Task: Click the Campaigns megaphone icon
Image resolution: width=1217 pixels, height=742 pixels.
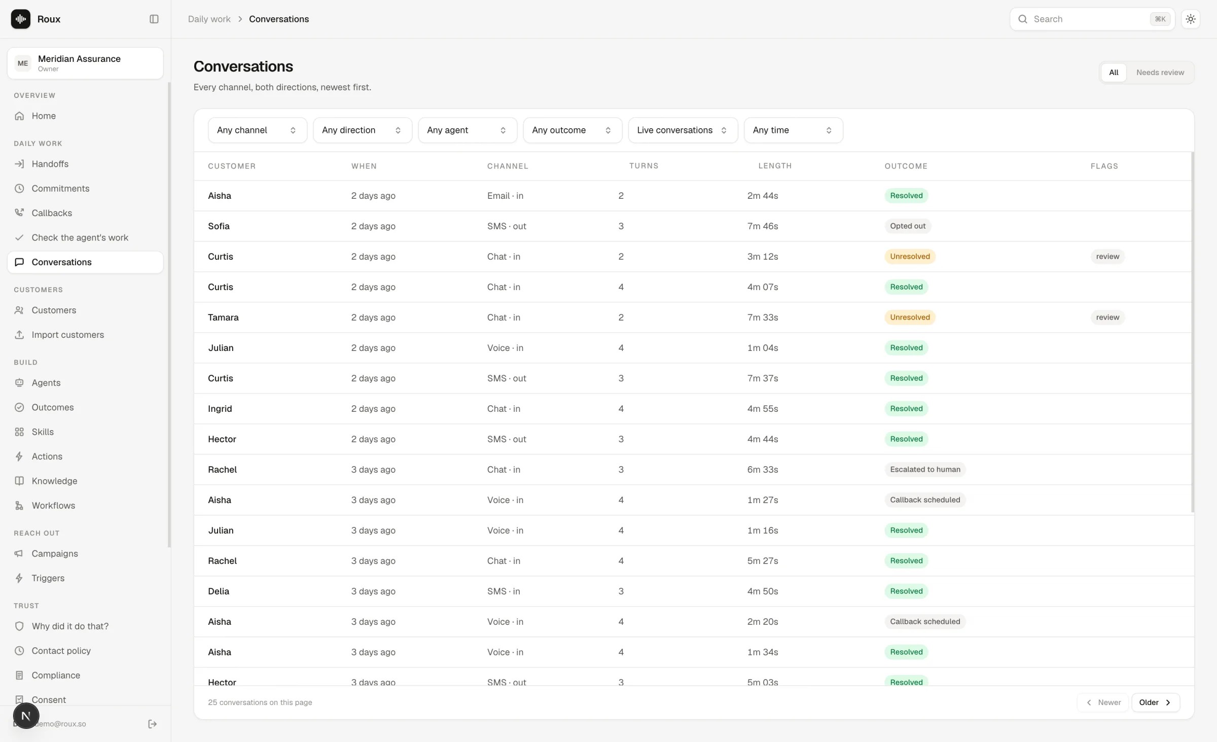Action: pos(19,553)
